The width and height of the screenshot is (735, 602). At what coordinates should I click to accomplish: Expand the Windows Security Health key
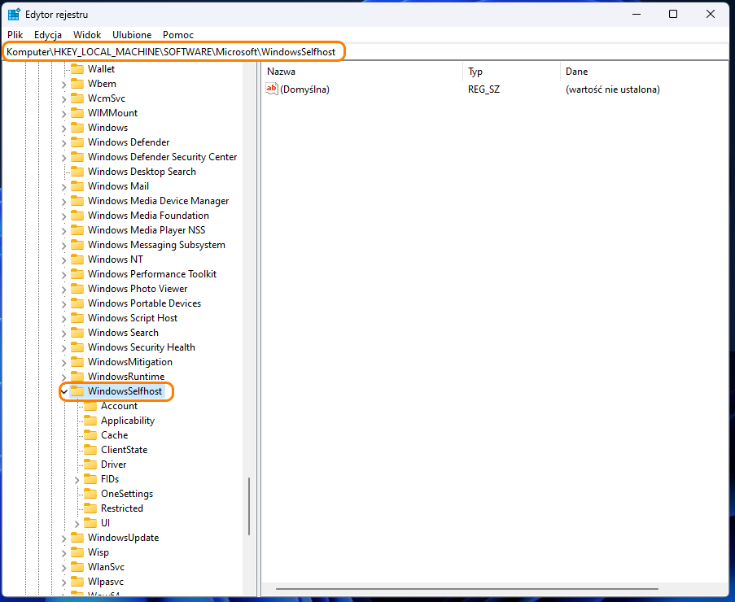pos(63,347)
